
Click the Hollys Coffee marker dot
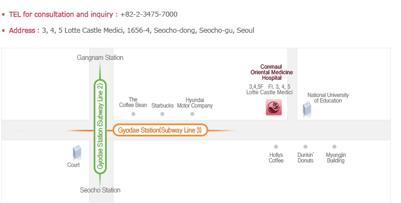276,147
